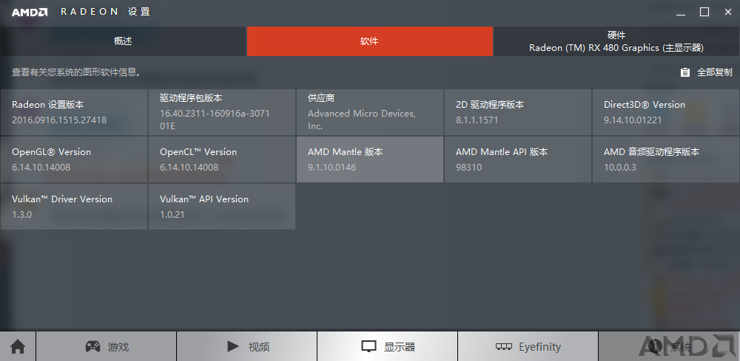740x361 pixels.
Task: Click the monitor icon in 显示器
Action: point(369,347)
